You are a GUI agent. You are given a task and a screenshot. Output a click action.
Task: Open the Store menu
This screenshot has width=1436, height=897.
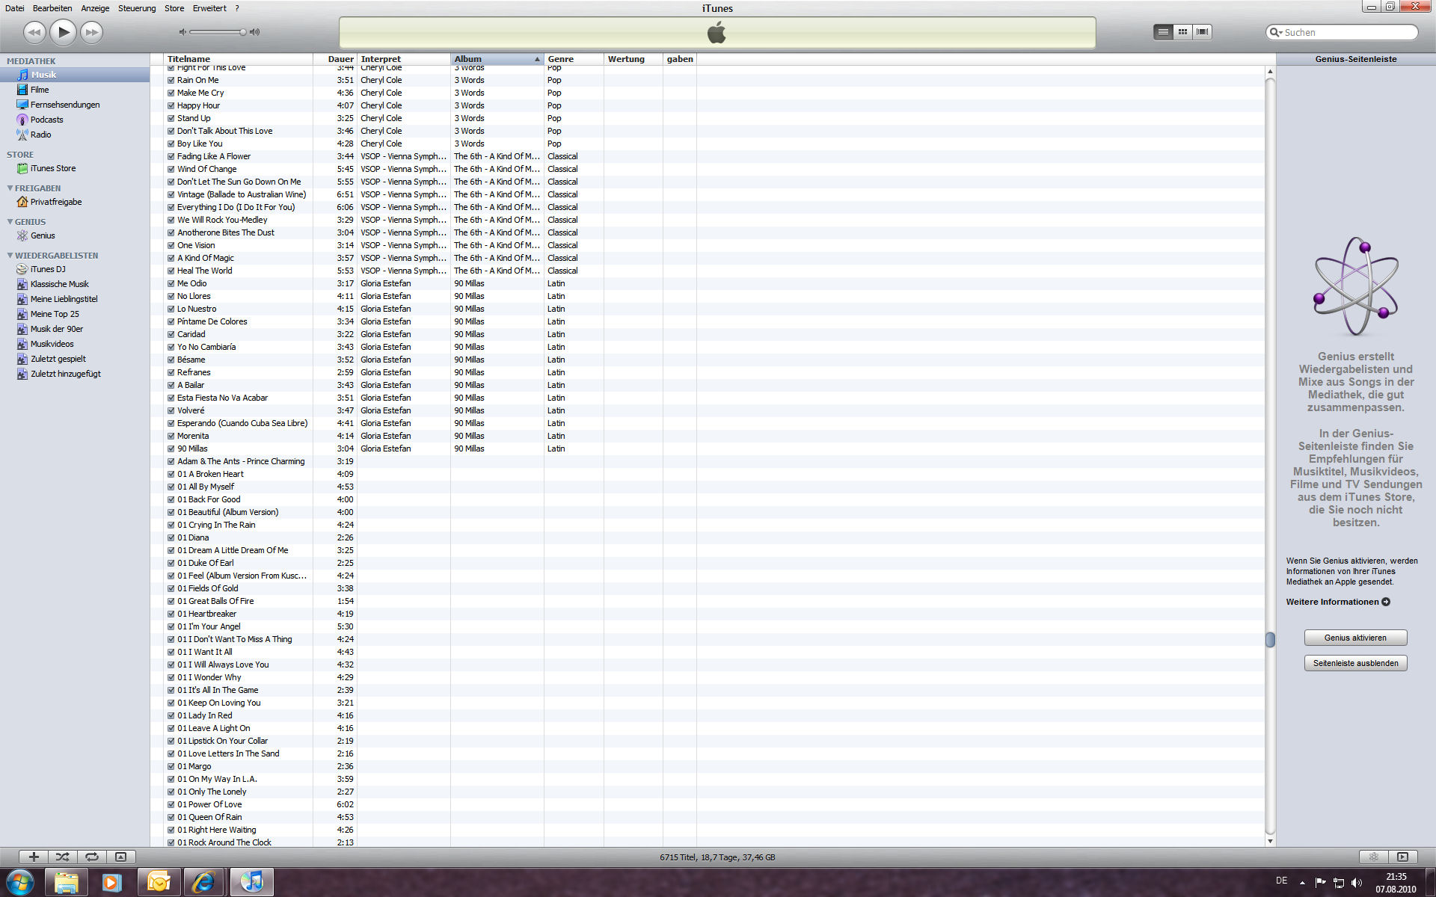tap(174, 8)
